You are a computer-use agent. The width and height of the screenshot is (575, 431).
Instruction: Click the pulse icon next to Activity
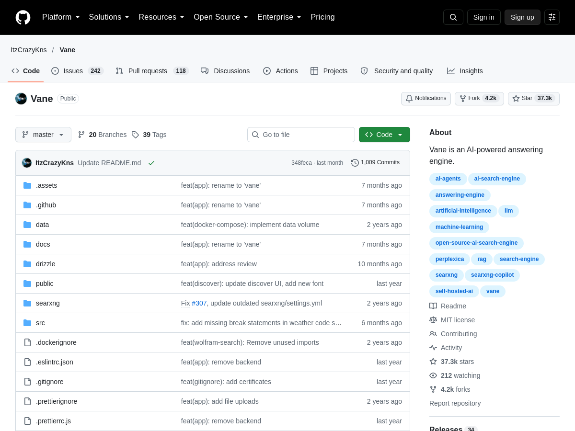tap(433, 348)
